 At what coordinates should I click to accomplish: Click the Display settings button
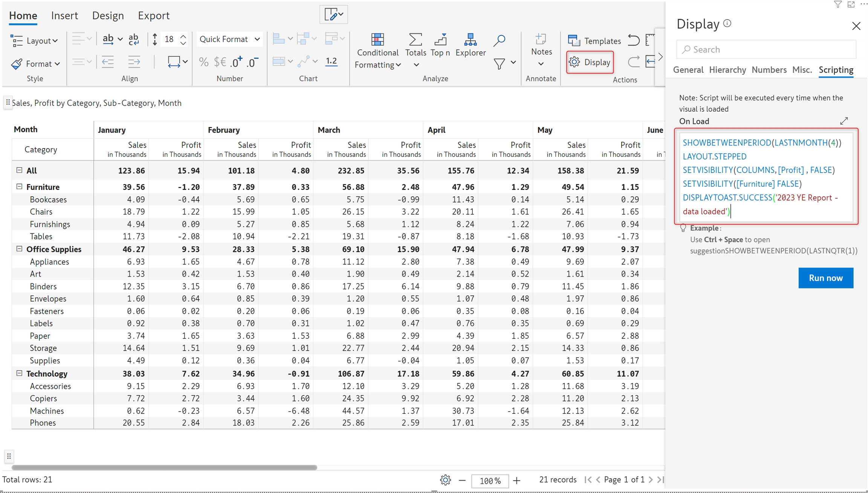[x=590, y=62]
